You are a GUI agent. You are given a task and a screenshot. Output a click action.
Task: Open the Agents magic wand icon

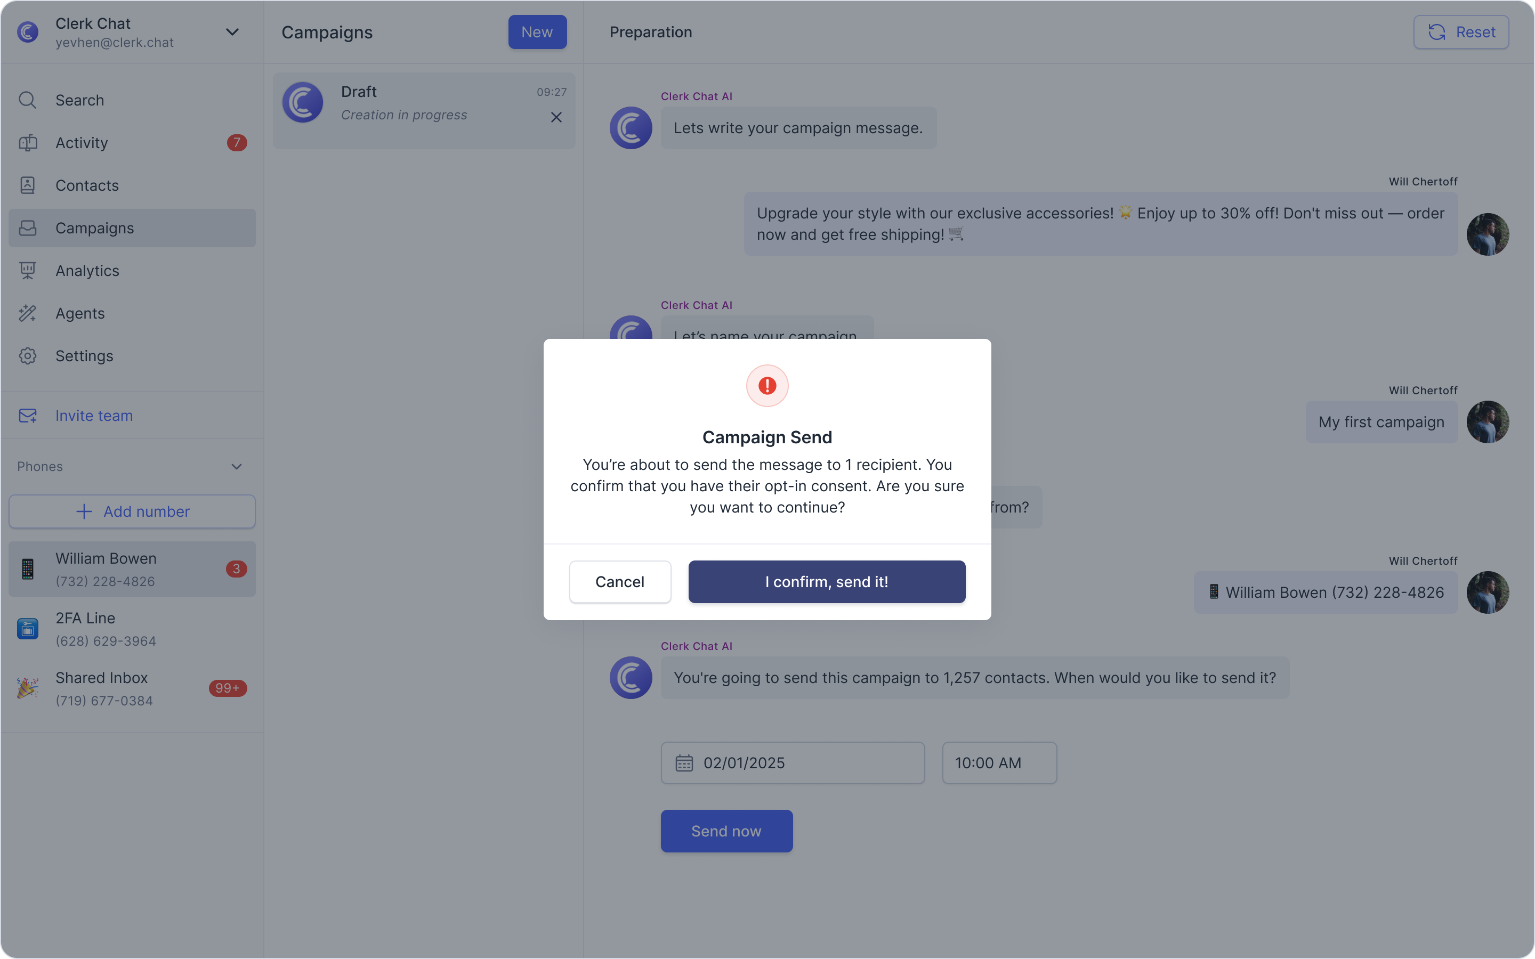coord(27,313)
